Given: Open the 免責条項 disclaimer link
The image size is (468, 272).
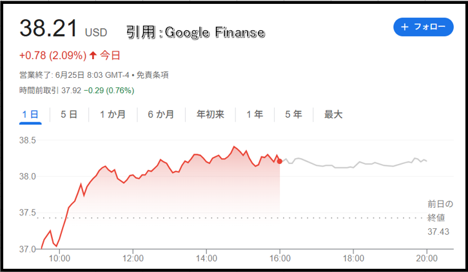Looking at the screenshot, I should 153,75.
